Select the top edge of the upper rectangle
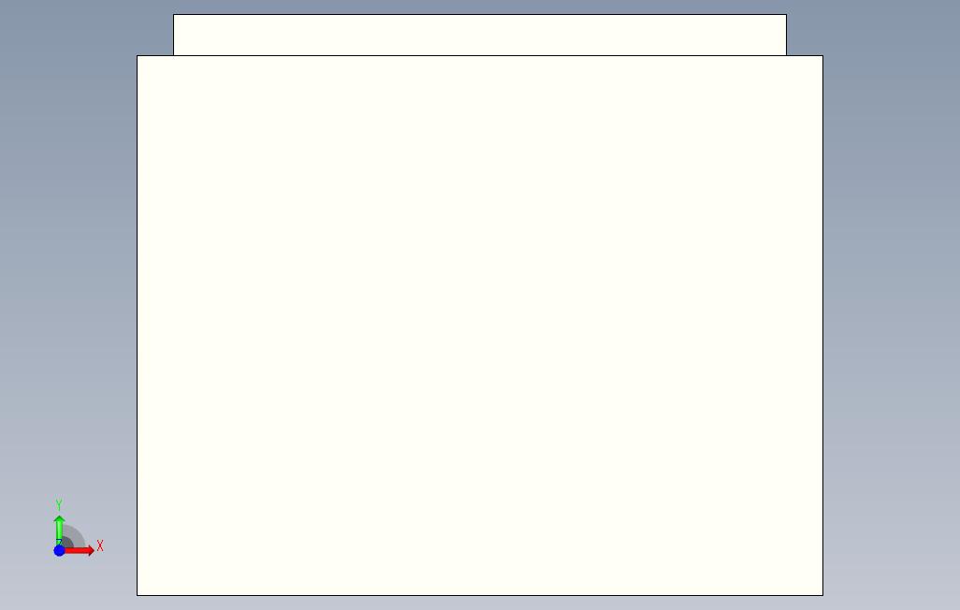Viewport: 960px width, 610px height. (480, 14)
